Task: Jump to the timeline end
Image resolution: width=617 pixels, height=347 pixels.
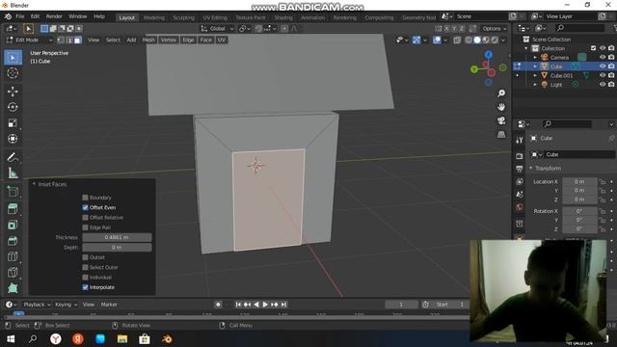Action: coord(283,305)
